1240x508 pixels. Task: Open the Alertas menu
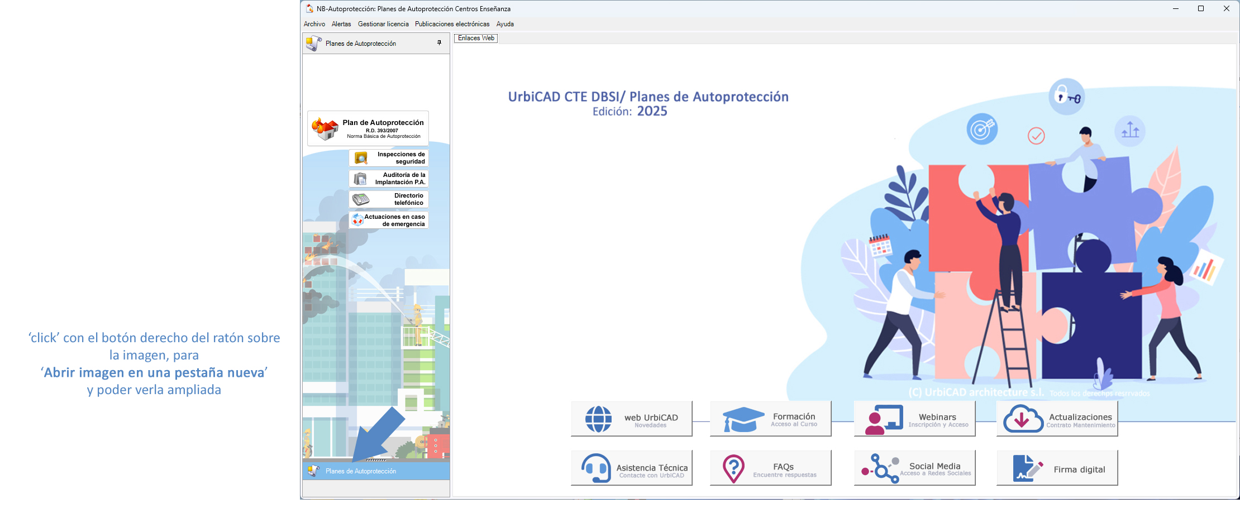pyautogui.click(x=341, y=24)
